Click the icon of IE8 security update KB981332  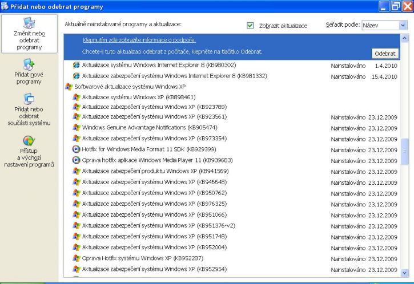coord(77,76)
